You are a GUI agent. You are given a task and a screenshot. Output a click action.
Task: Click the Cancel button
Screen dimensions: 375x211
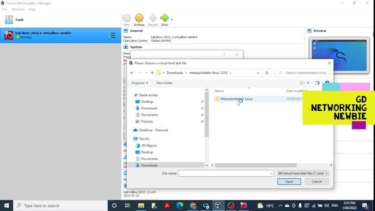pyautogui.click(x=316, y=182)
